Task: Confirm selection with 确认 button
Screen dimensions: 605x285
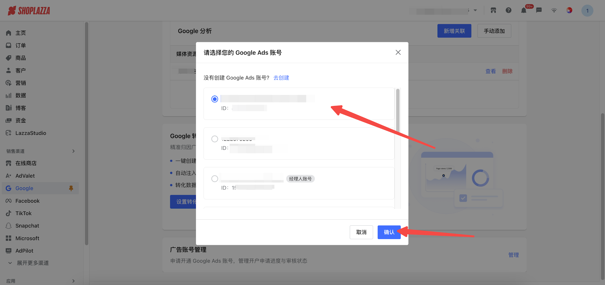Action: [389, 232]
